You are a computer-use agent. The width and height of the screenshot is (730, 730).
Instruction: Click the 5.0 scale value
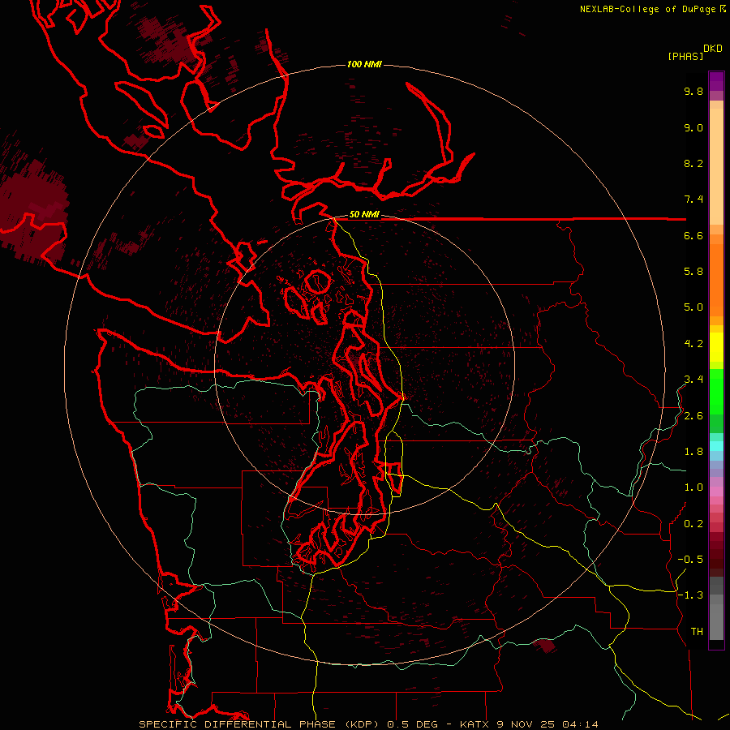point(693,307)
